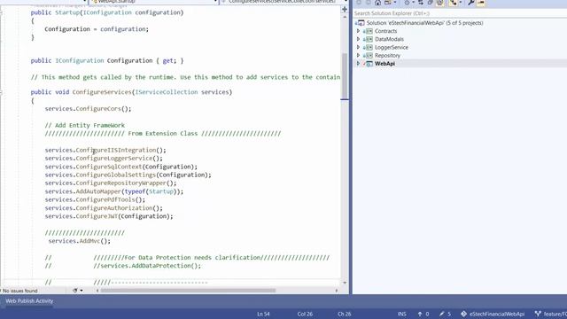Click the horizontal scrollbar thumb
Image resolution: width=567 pixels, height=319 pixels.
pyautogui.click(x=188, y=291)
